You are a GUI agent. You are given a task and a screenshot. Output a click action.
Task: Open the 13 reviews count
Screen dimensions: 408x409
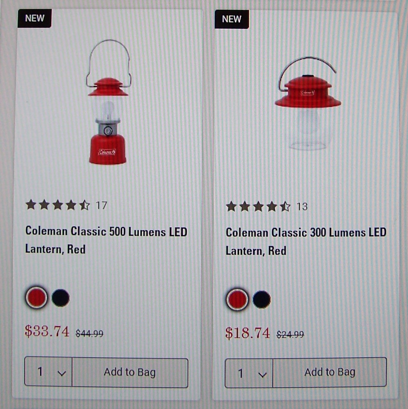[x=302, y=207]
